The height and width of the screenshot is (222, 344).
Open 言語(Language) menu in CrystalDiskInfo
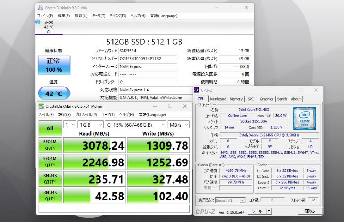coord(164,16)
